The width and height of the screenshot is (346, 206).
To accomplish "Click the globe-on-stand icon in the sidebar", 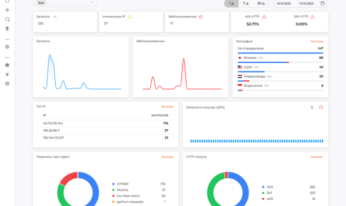I will 7,29.
